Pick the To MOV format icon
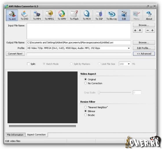 pyautogui.click(x=87, y=15)
